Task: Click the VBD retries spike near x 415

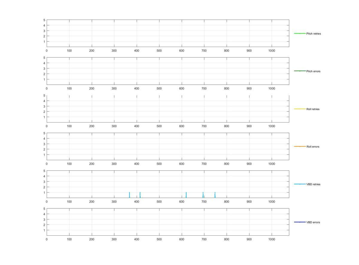Action: [140, 195]
